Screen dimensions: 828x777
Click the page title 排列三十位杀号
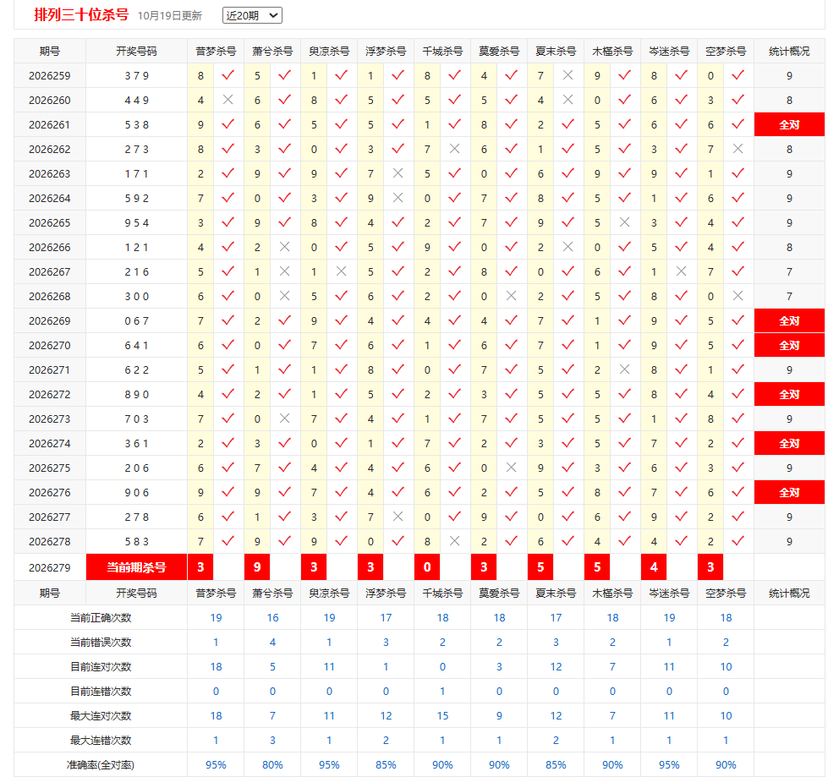tap(81, 14)
